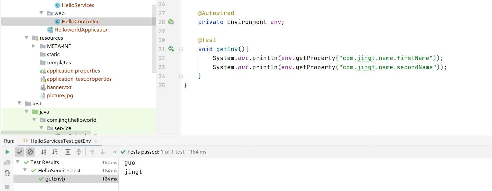The image size is (492, 191).
Task: Open more test toolbar options chevron
Action: (115, 152)
